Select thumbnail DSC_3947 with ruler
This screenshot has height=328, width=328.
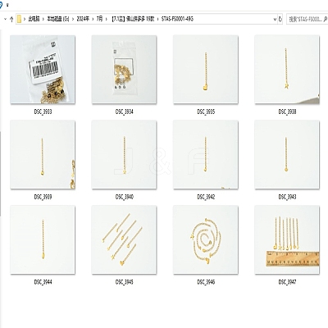pos(287,240)
